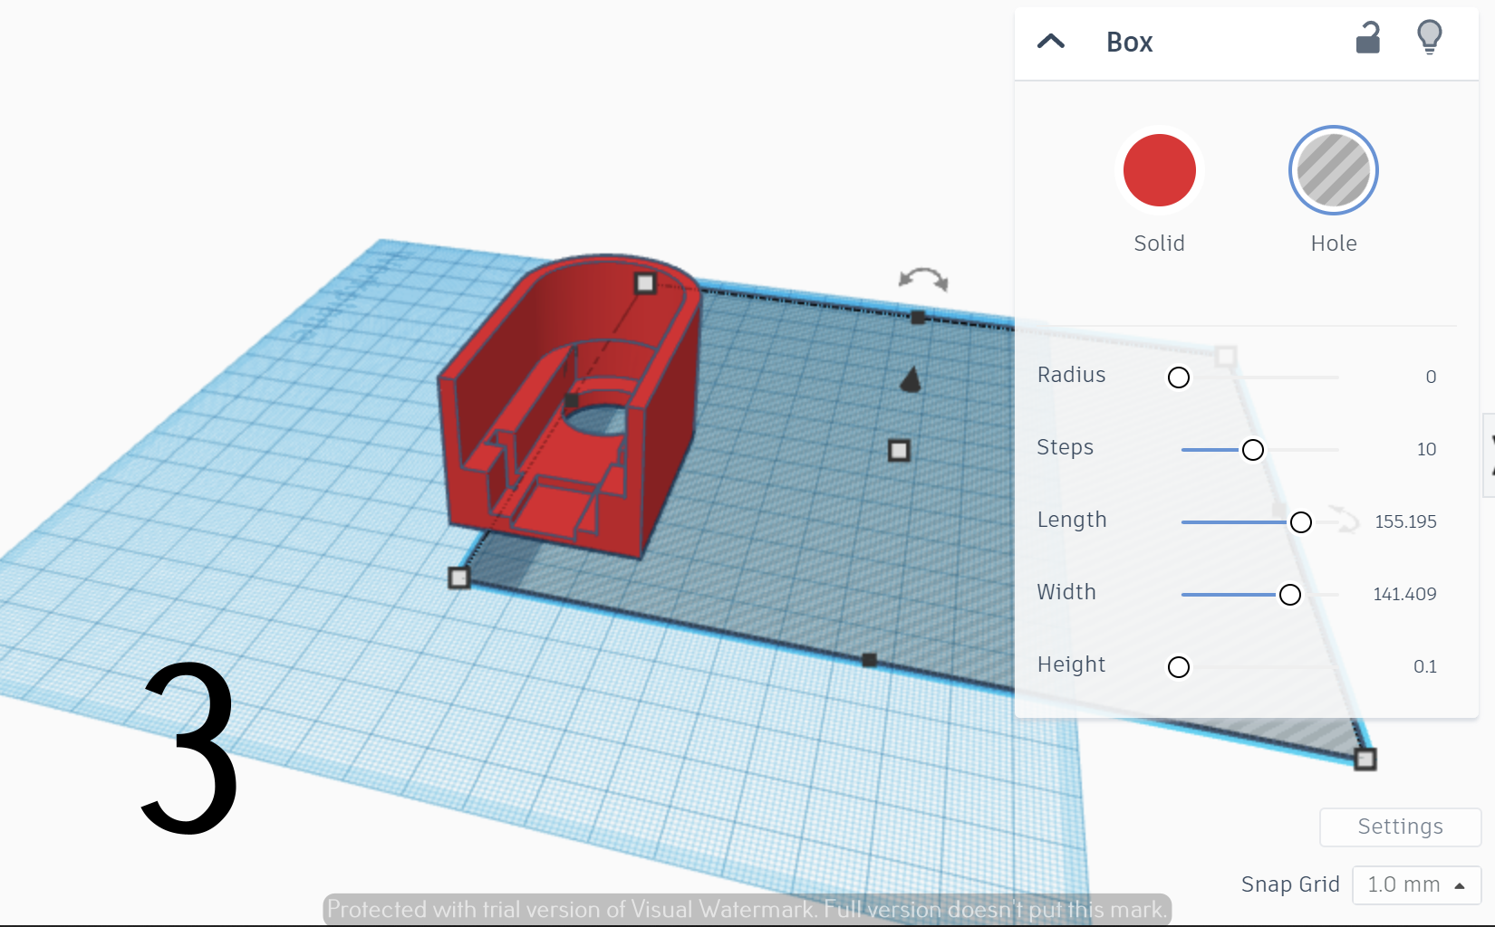This screenshot has height=927, width=1495.
Task: Click the Hole label
Action: (x=1334, y=244)
